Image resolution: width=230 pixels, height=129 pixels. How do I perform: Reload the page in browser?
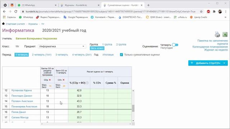pos(16,11)
